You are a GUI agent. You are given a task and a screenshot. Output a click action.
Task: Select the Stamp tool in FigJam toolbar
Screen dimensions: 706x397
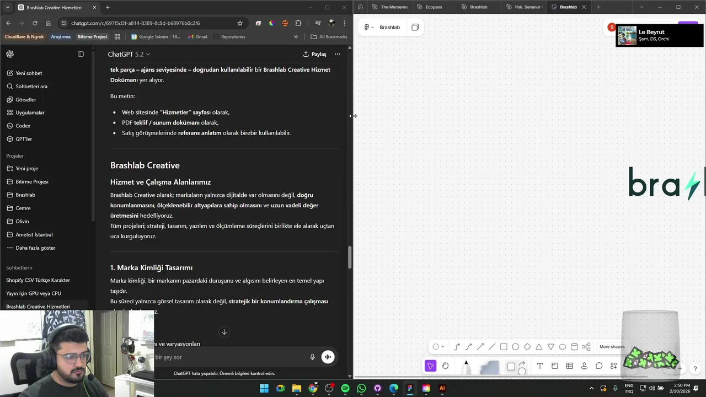click(584, 366)
